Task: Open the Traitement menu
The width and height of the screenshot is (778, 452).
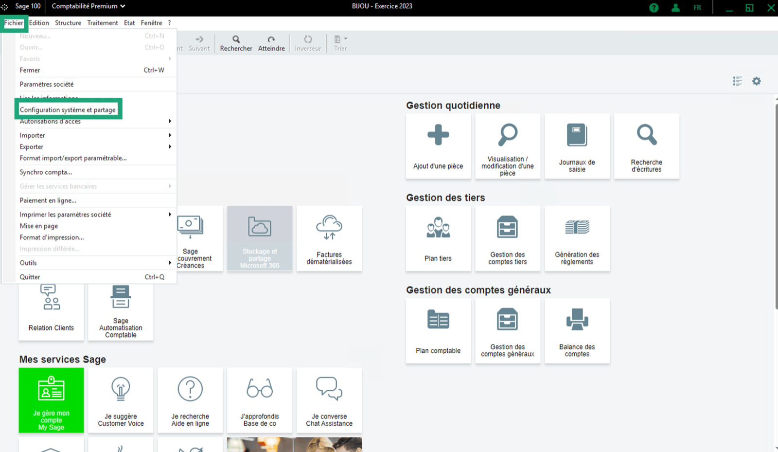Action: (x=103, y=23)
